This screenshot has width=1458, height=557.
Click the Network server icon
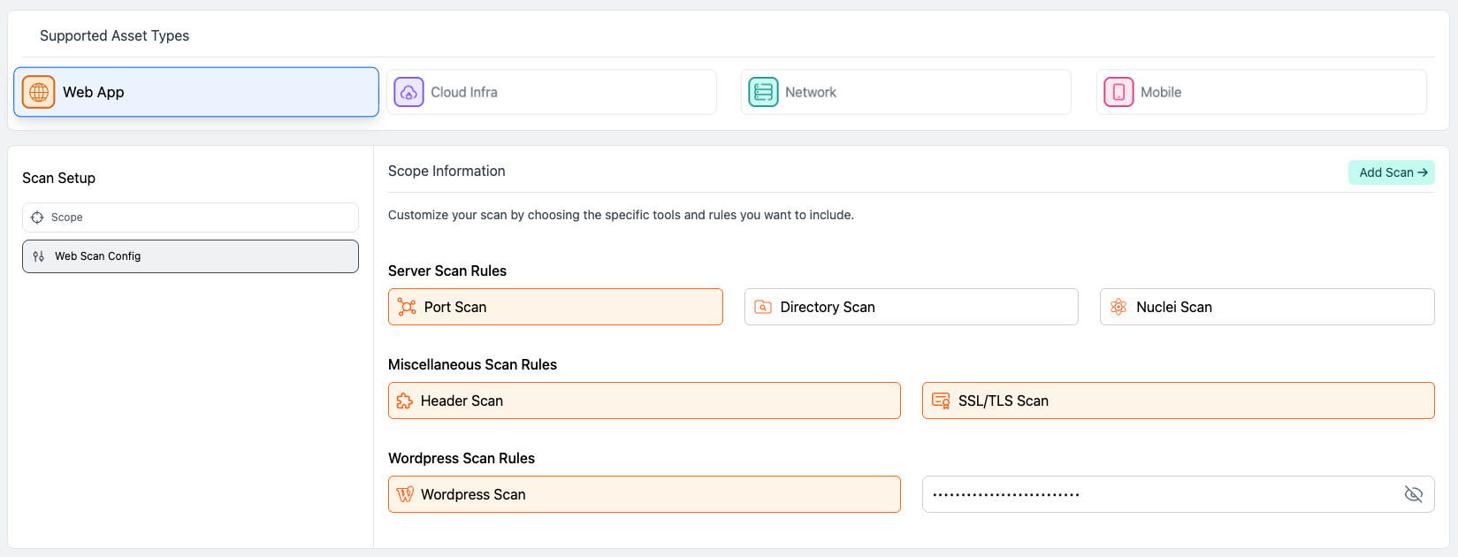(763, 92)
